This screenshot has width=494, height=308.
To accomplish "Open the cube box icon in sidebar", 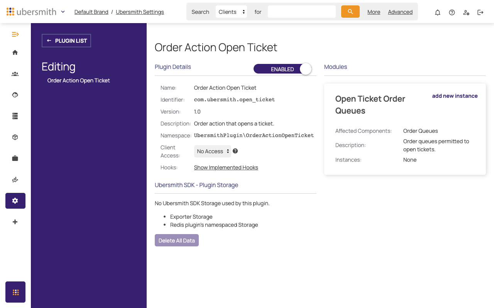I will point(15,137).
